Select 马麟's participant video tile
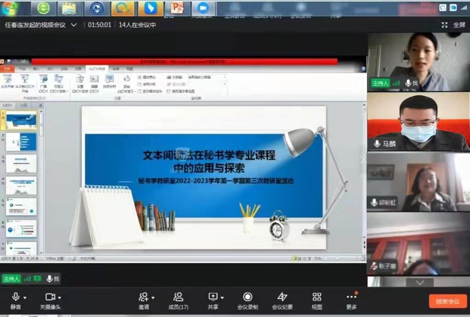This screenshot has width=470, height=317. click(418, 121)
